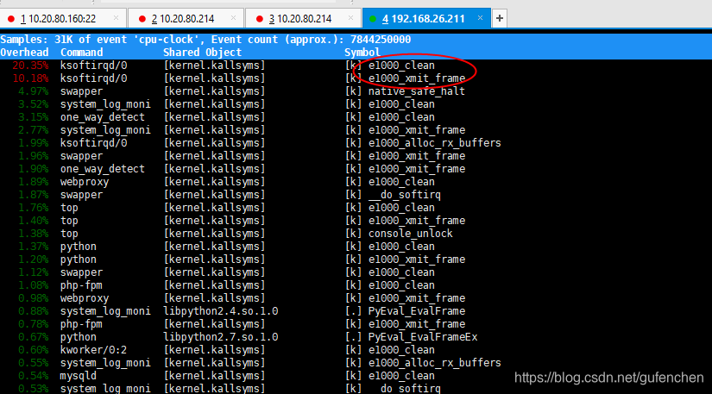The image size is (712, 394).
Task: Click PyEval_EvalFrame symbol in 0.88% row
Action: 417,311
